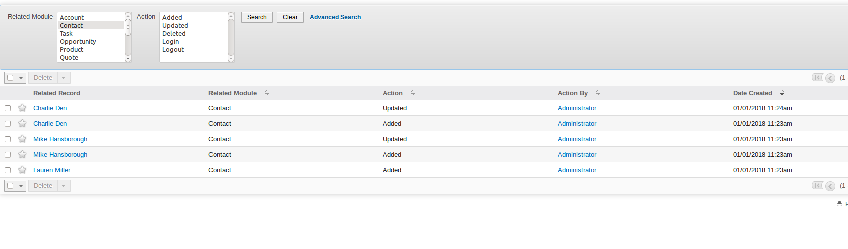Viewport: 848px width, 249px height.
Task: Star the Charlie Den Added record
Action: pyautogui.click(x=22, y=123)
